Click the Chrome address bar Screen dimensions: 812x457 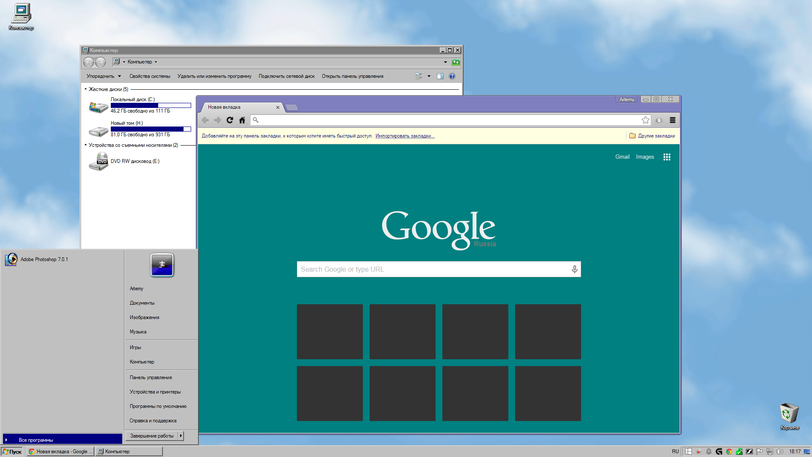coord(451,120)
